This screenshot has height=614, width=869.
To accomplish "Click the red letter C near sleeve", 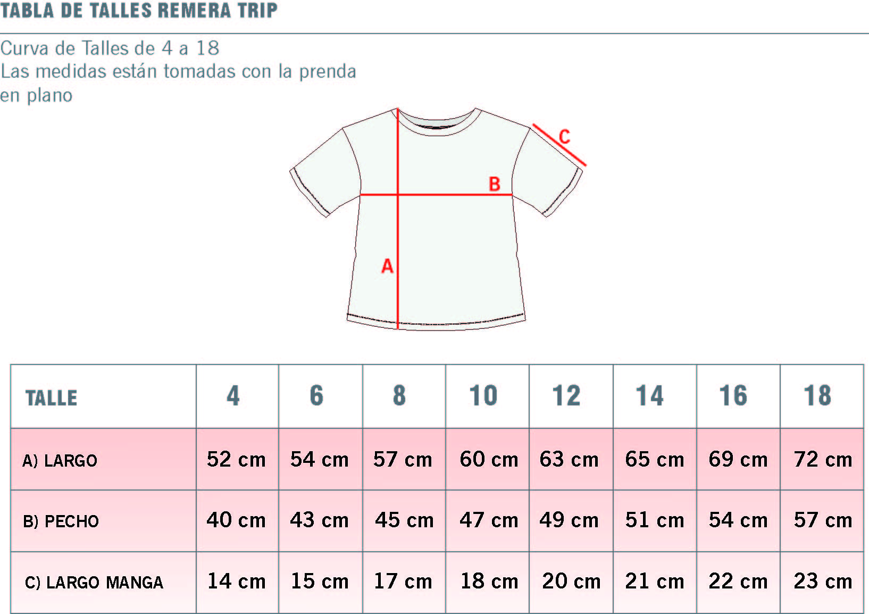I will [x=564, y=136].
